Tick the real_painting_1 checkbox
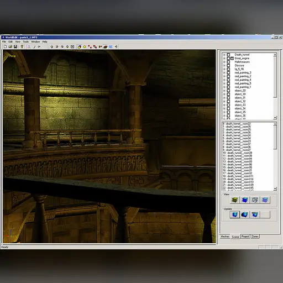Screen dimensions: 283x283 (x=228, y=87)
